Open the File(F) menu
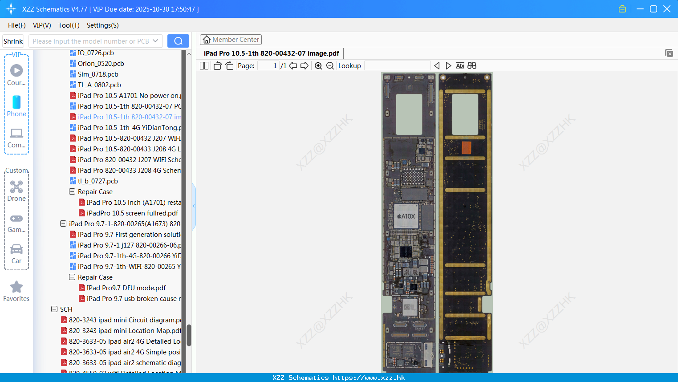This screenshot has width=678, height=382. coord(17,25)
